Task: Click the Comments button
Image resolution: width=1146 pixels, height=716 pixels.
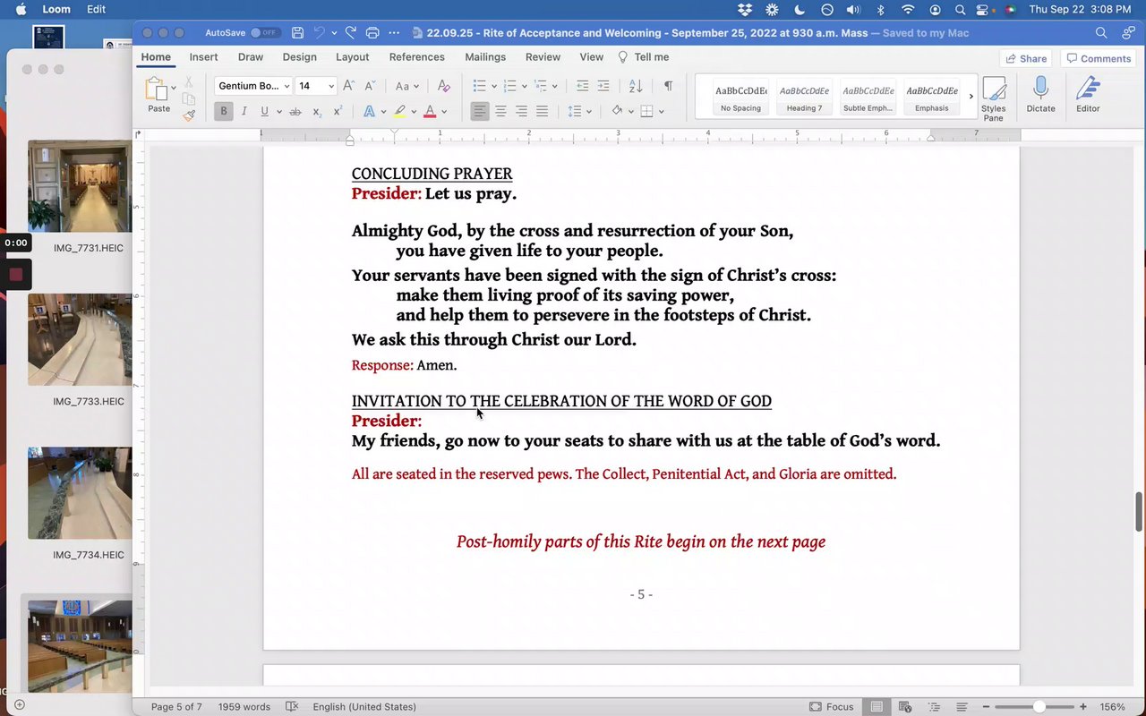Action: [1098, 58]
